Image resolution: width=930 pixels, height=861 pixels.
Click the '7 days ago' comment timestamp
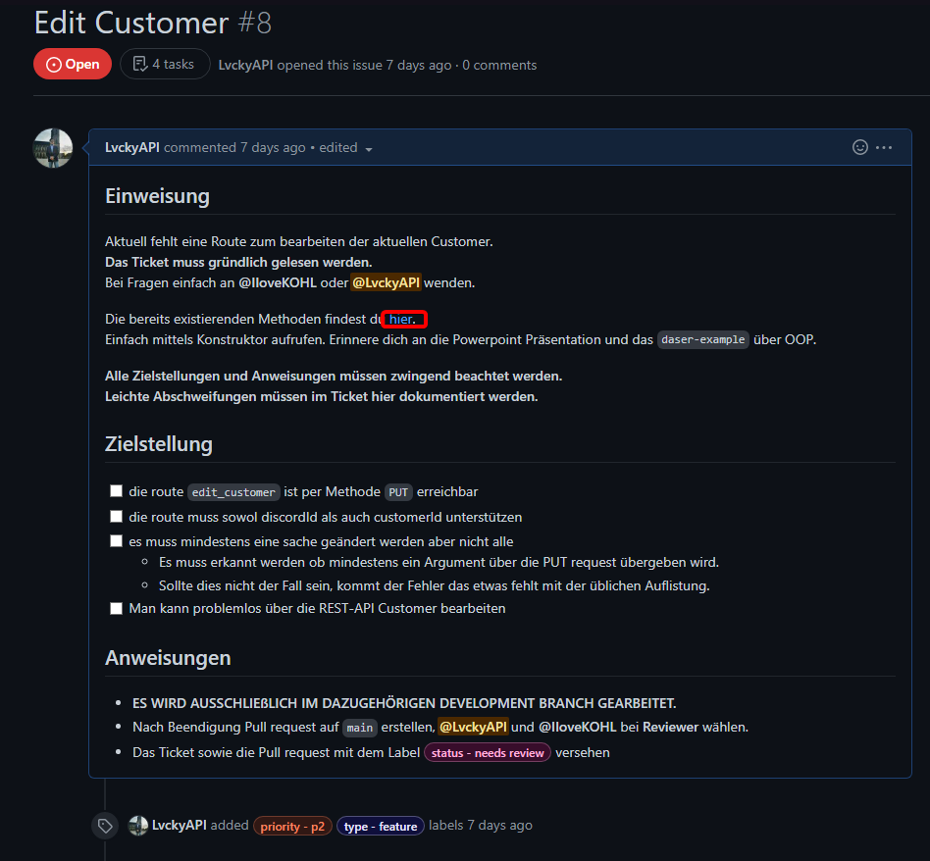[x=273, y=147]
